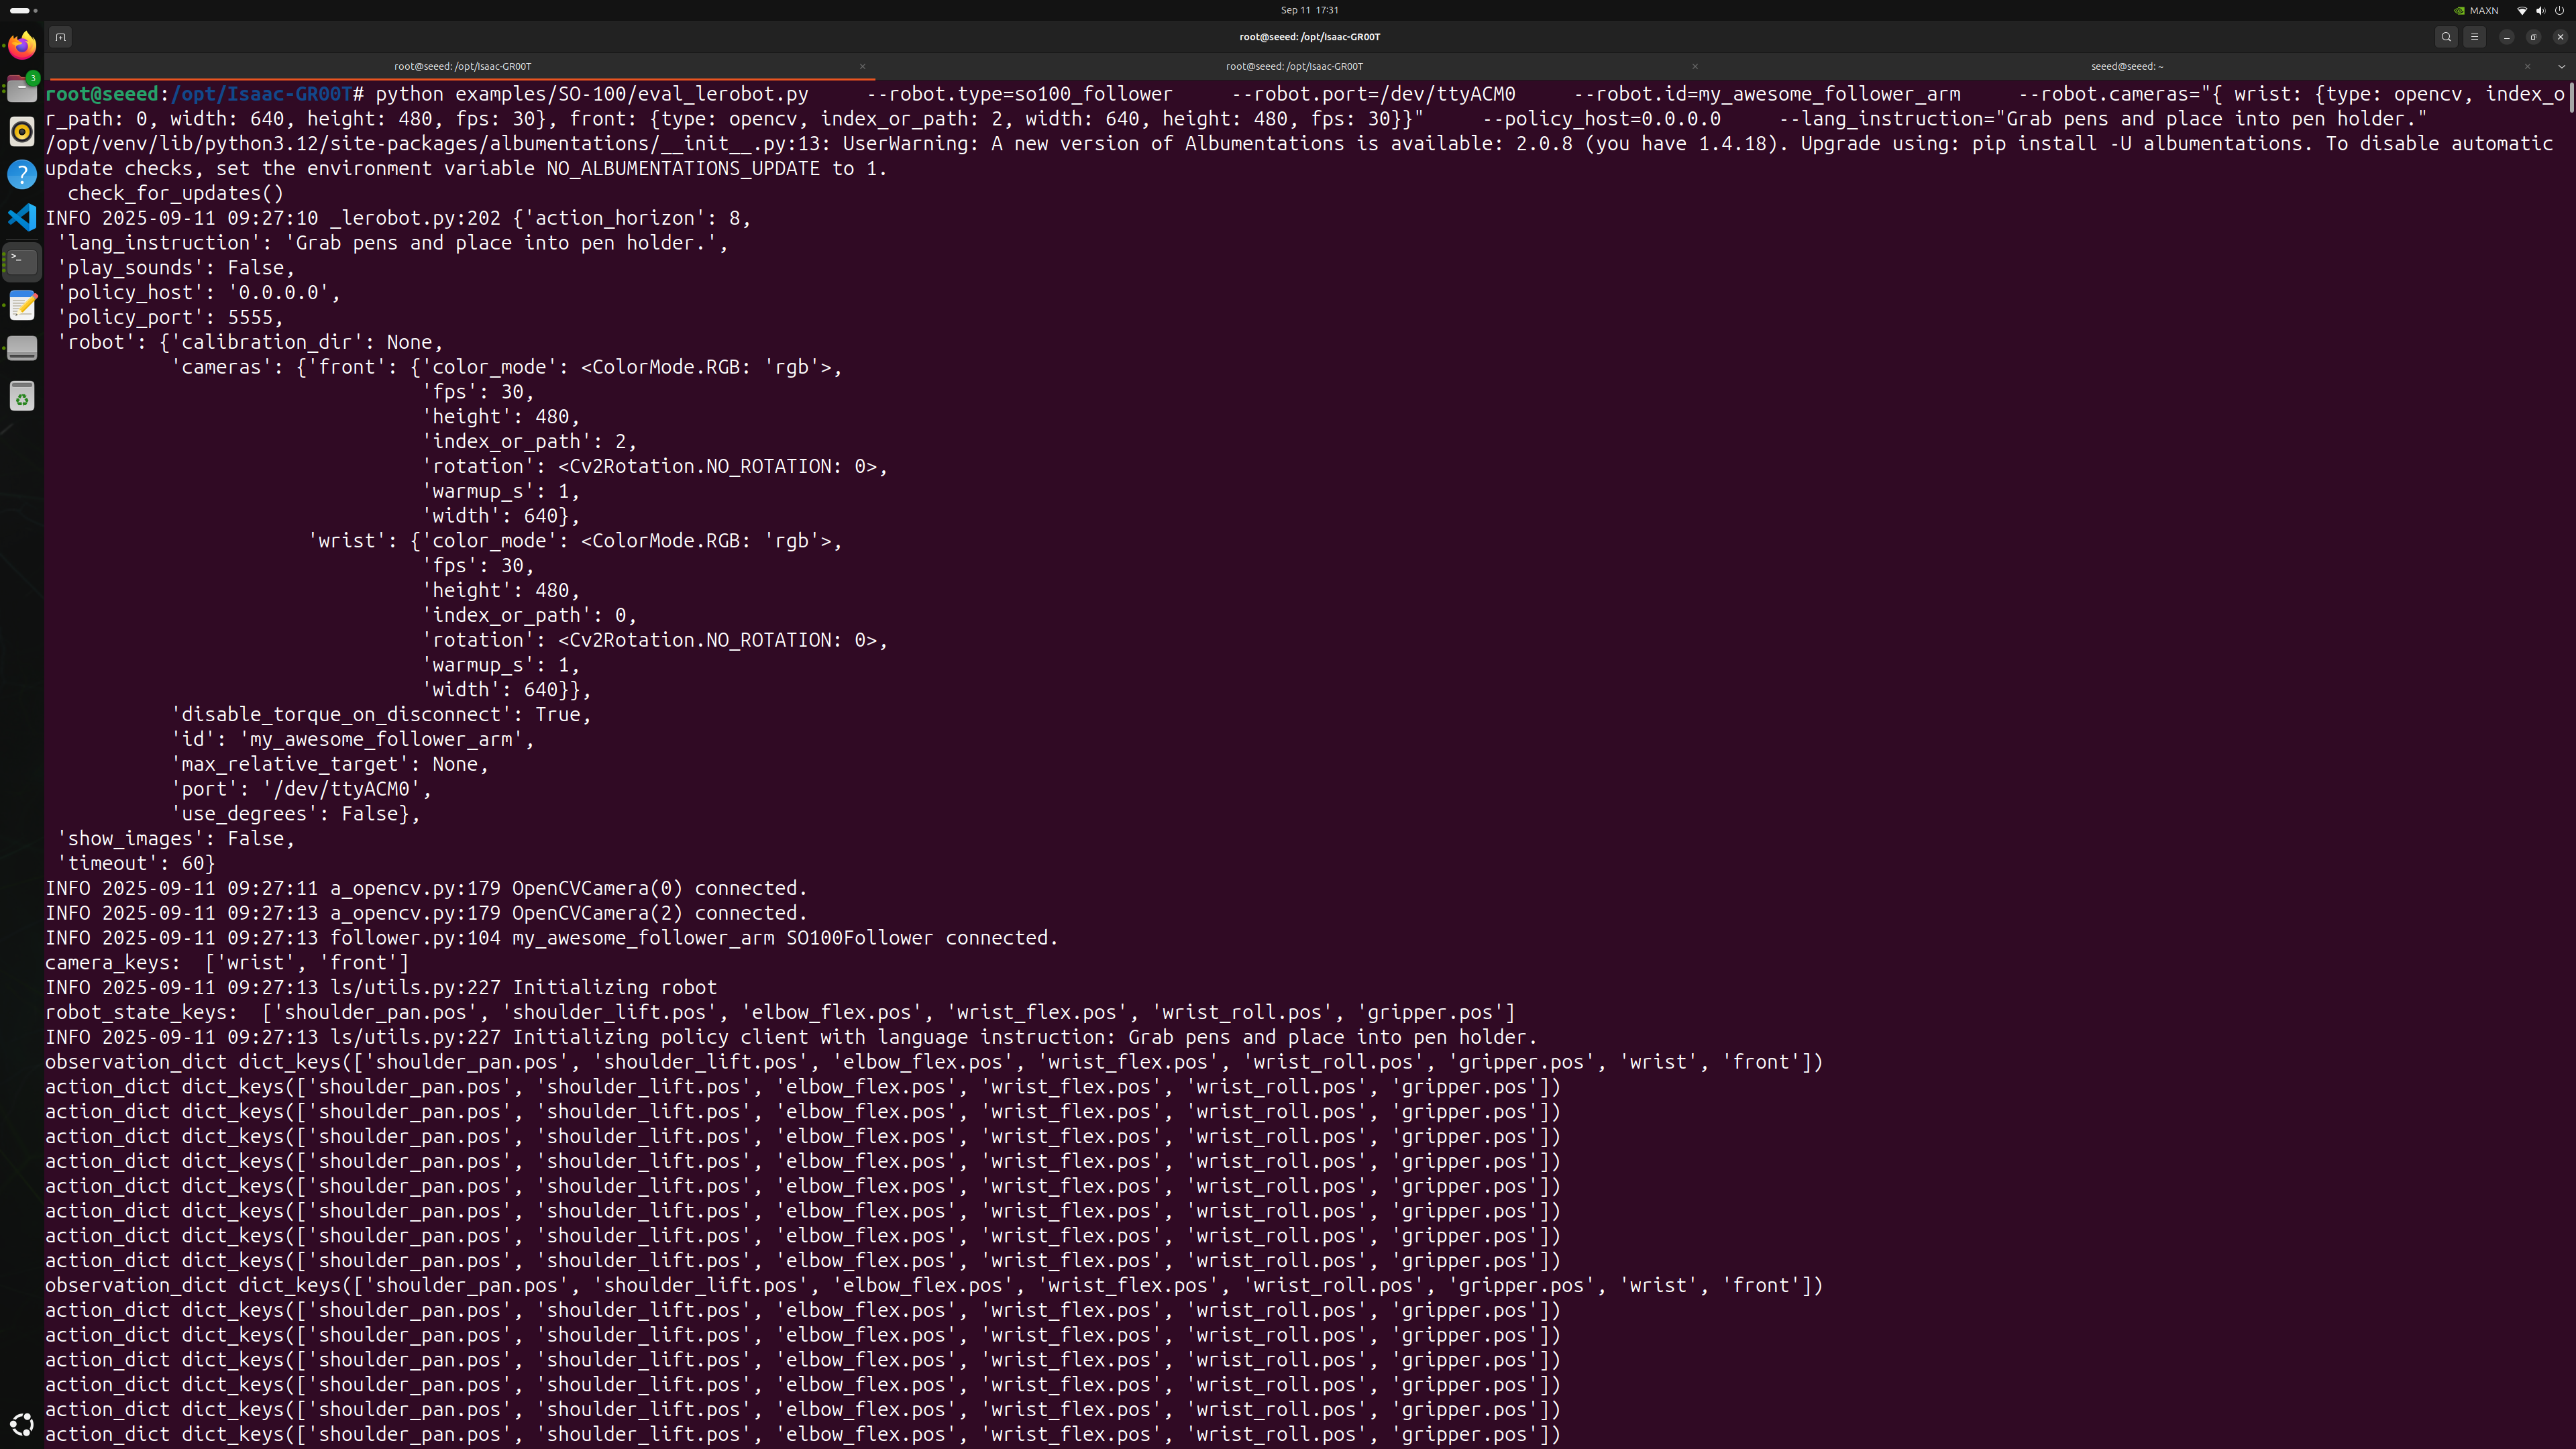Click 'lang_instruction' config line
Viewport: 2576px width, 1449px height.
[392, 243]
